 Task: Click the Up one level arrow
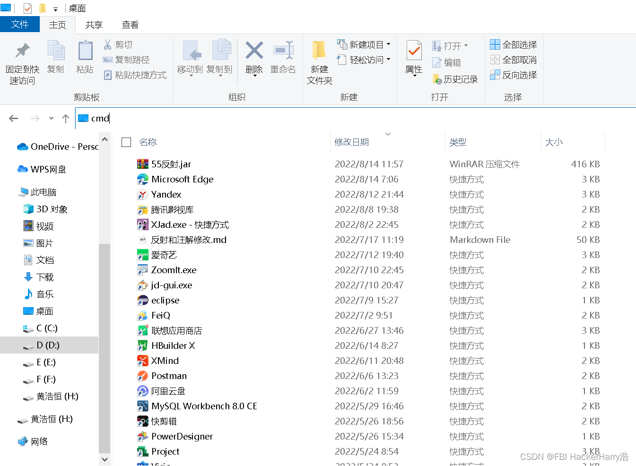66,119
